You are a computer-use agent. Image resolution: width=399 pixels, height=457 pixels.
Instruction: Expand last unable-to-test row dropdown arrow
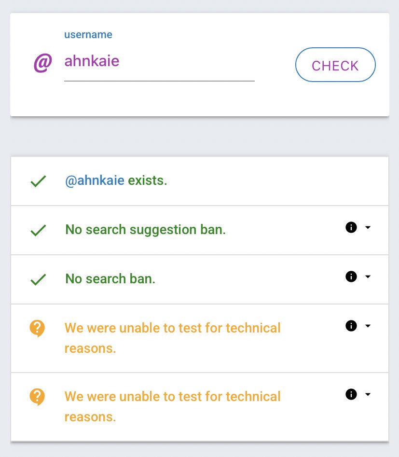point(368,394)
